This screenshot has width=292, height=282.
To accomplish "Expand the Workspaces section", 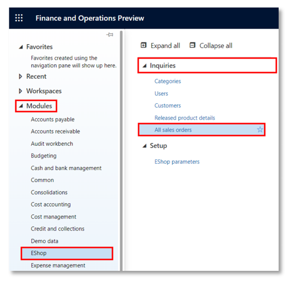I will pyautogui.click(x=21, y=91).
